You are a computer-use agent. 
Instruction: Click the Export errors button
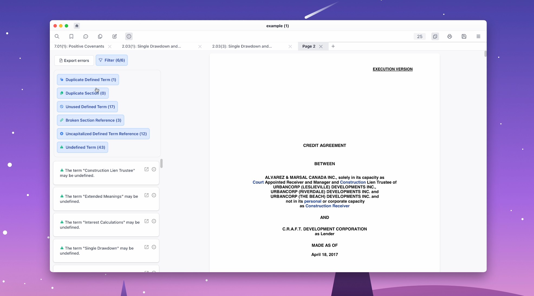(74, 60)
